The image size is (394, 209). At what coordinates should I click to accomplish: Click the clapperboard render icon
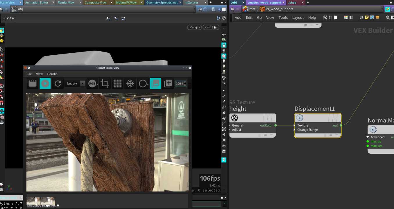click(33, 84)
